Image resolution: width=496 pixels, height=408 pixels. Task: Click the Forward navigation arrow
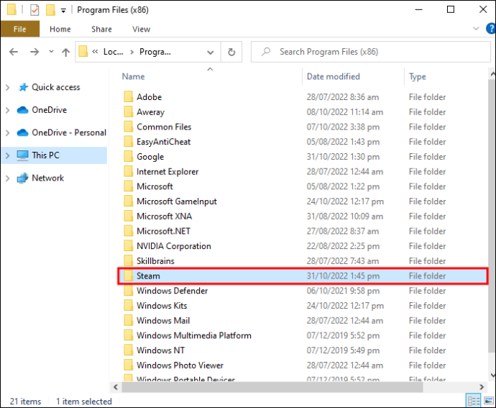(35, 52)
